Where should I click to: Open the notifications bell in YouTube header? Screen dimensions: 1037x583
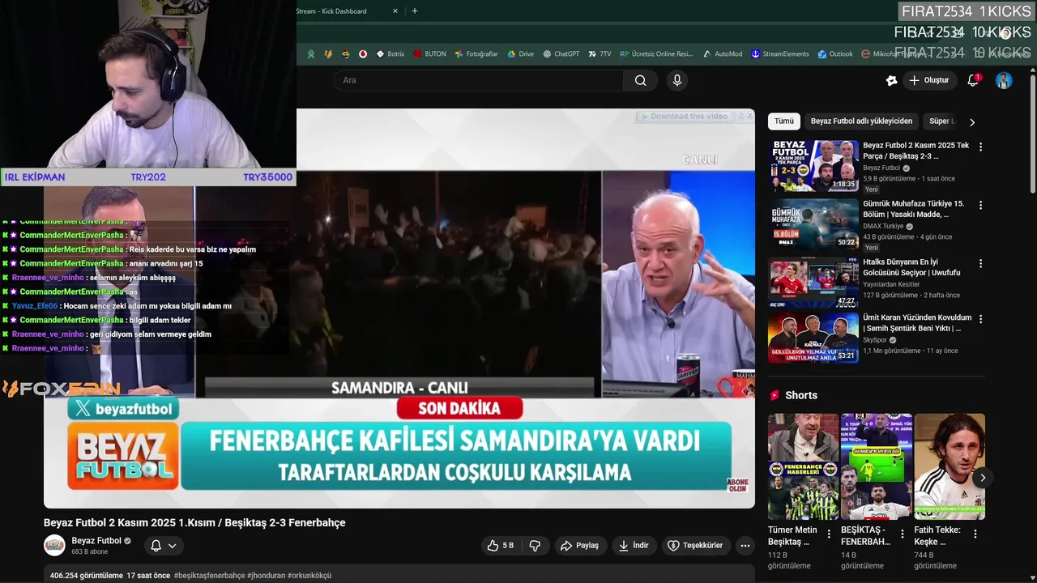pyautogui.click(x=973, y=80)
